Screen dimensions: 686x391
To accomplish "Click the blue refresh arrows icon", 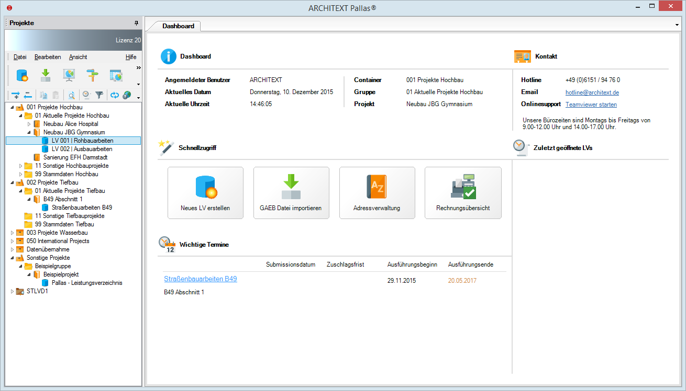I will pyautogui.click(x=114, y=95).
